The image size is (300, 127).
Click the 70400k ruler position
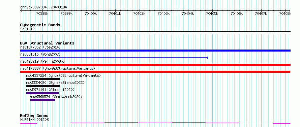coord(91,13)
